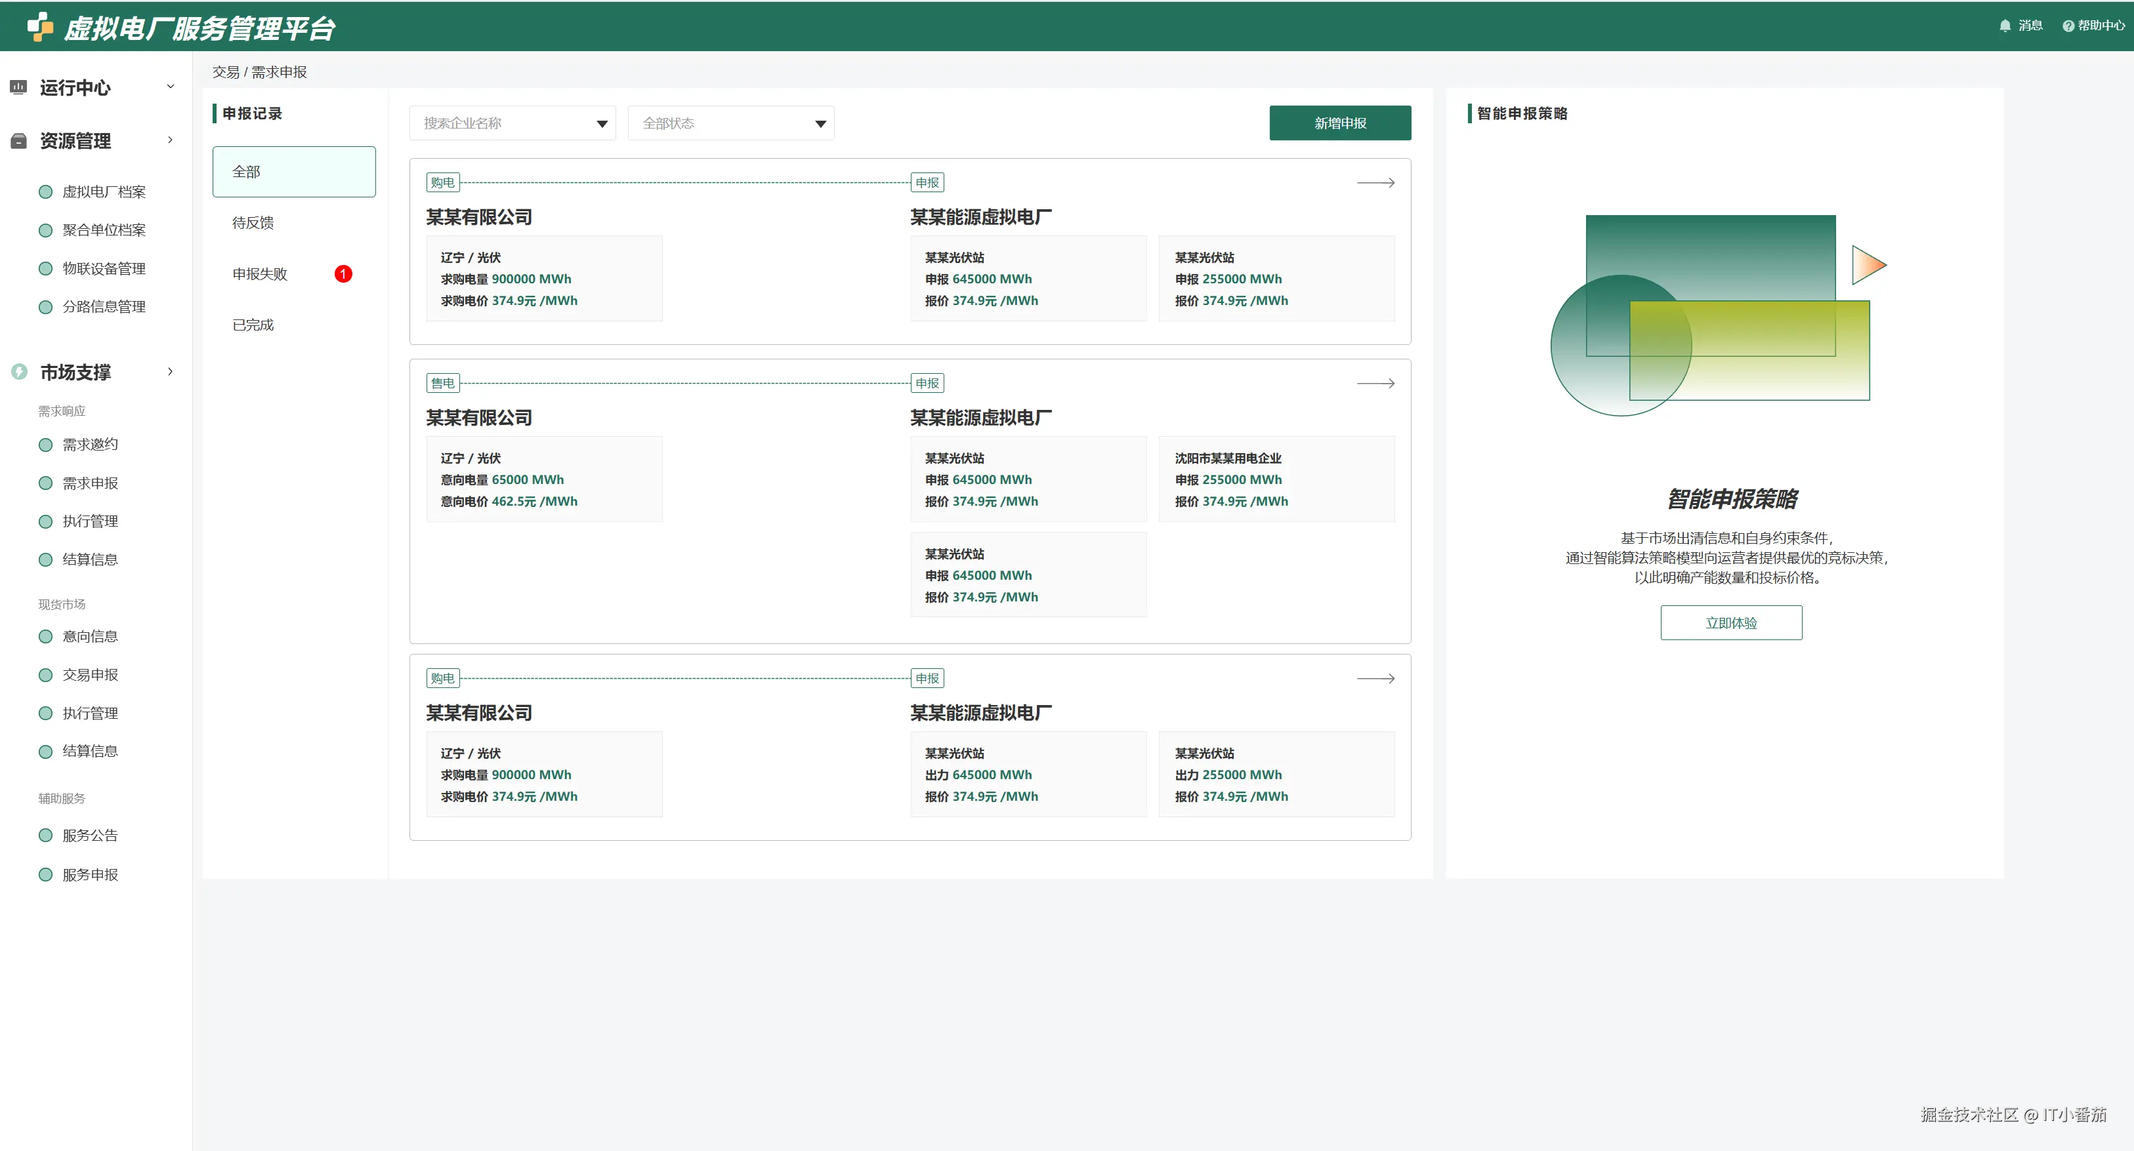Switch to the 申报失败 tab
Screen dimensions: 2134x1151
click(x=259, y=274)
